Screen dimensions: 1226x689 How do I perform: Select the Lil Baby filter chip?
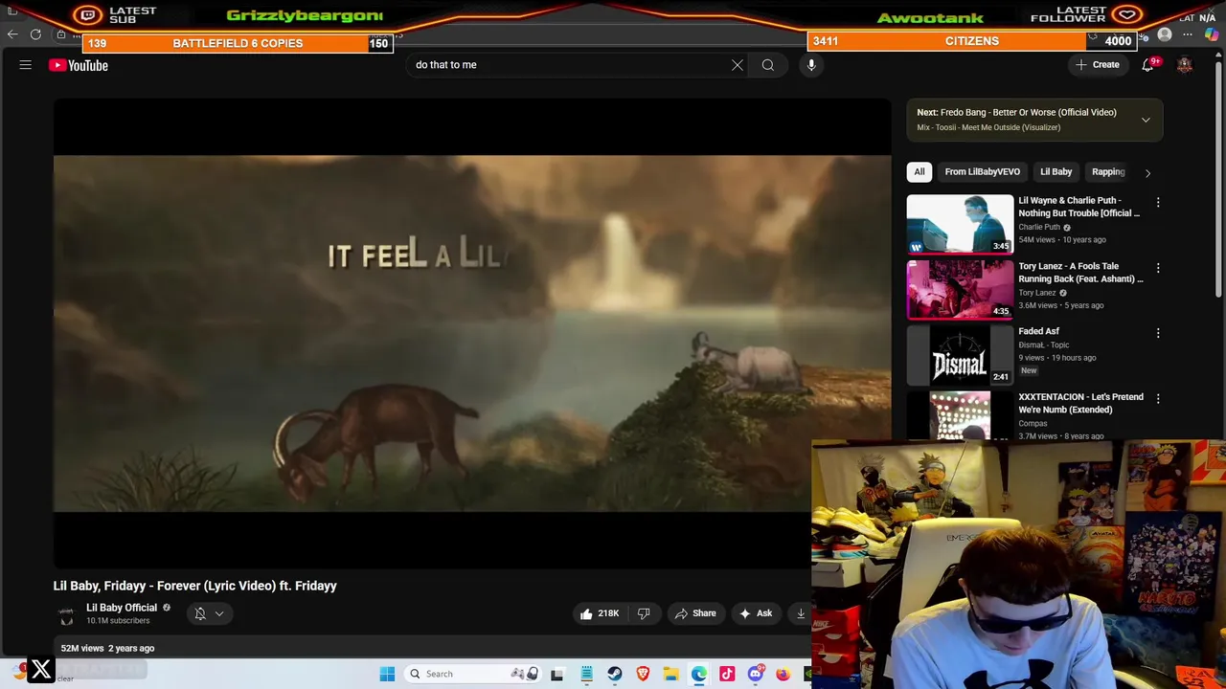click(x=1056, y=172)
